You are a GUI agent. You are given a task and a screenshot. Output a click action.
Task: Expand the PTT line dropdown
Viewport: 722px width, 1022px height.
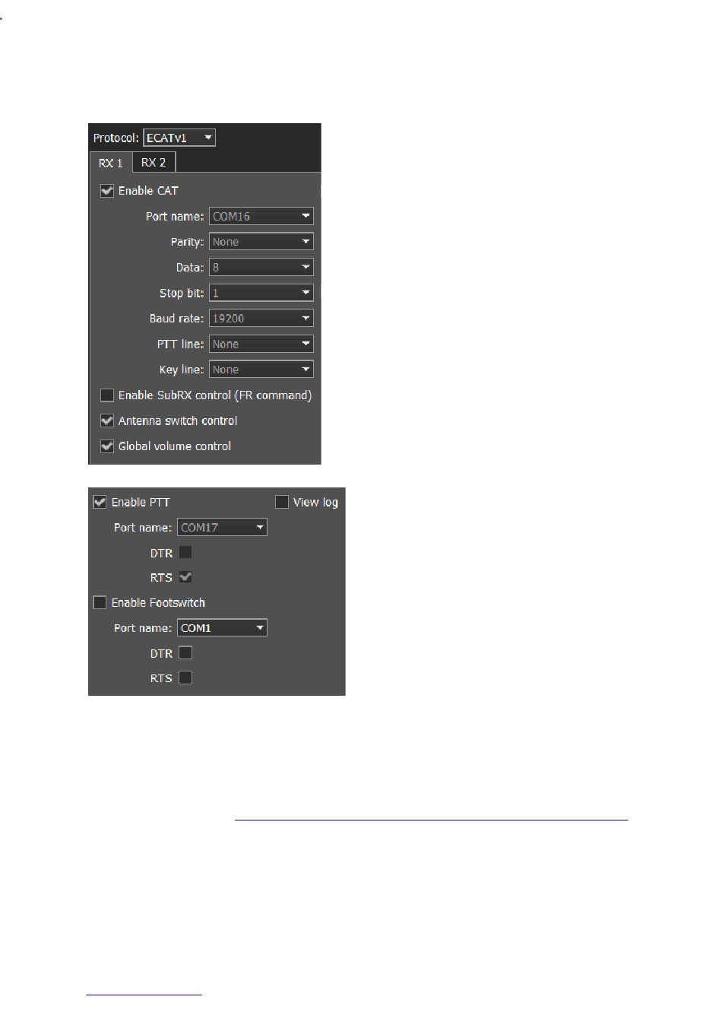[x=261, y=344]
